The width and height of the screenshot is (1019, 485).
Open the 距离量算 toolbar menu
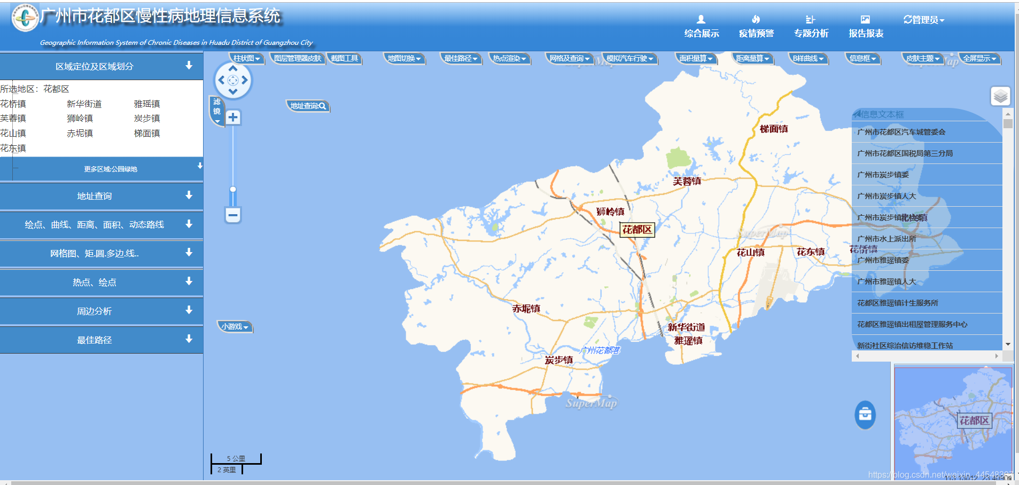point(753,58)
